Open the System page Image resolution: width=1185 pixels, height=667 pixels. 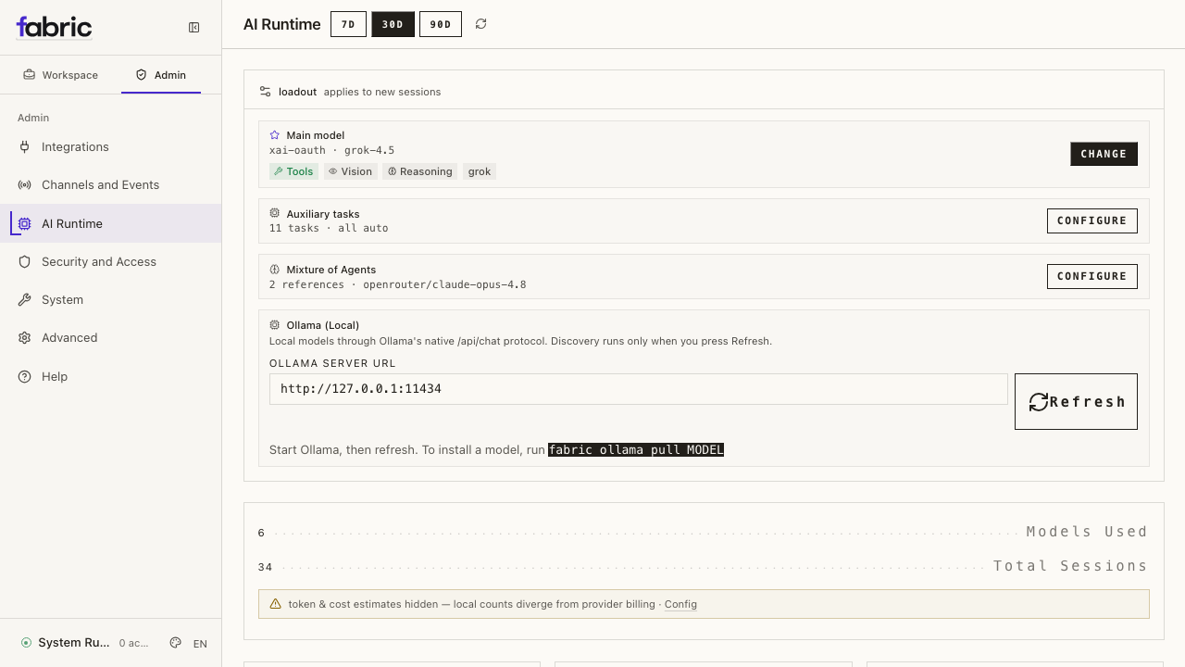(x=110, y=300)
